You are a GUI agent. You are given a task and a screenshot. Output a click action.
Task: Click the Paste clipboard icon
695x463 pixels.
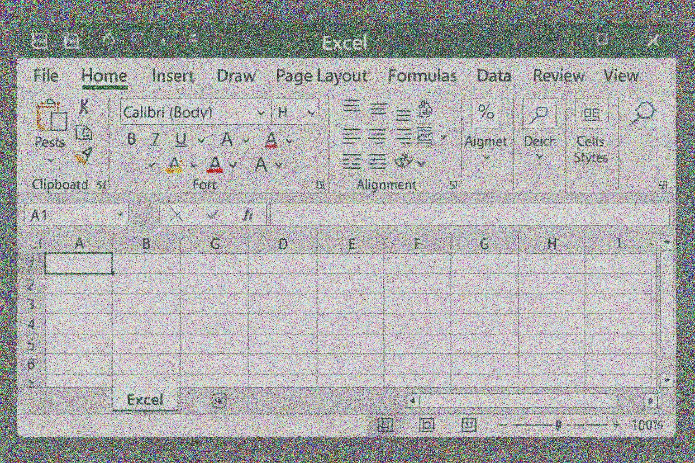pos(52,116)
